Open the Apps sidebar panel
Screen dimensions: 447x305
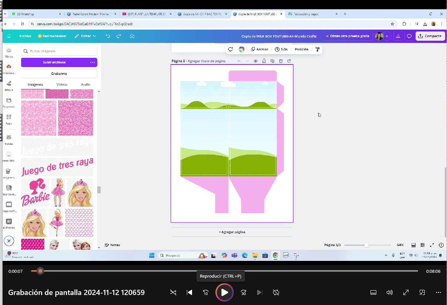coord(9,119)
